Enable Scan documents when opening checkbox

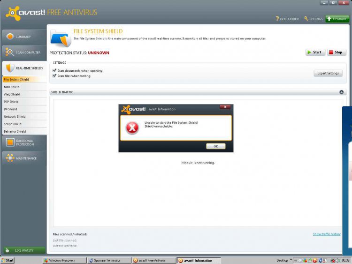tap(54, 70)
